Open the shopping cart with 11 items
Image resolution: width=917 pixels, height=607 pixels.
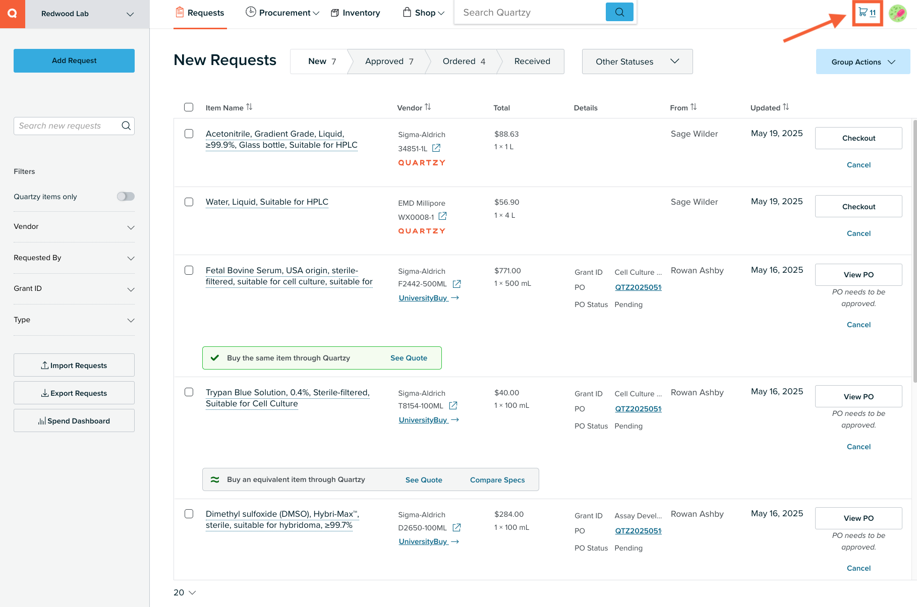[867, 13]
